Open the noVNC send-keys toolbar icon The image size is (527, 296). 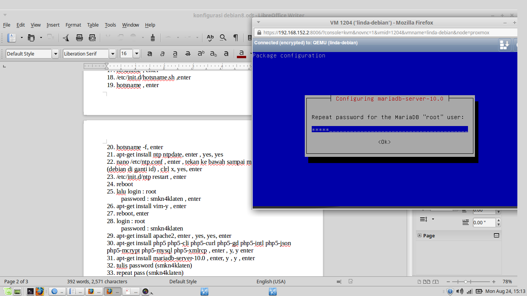pos(504,44)
